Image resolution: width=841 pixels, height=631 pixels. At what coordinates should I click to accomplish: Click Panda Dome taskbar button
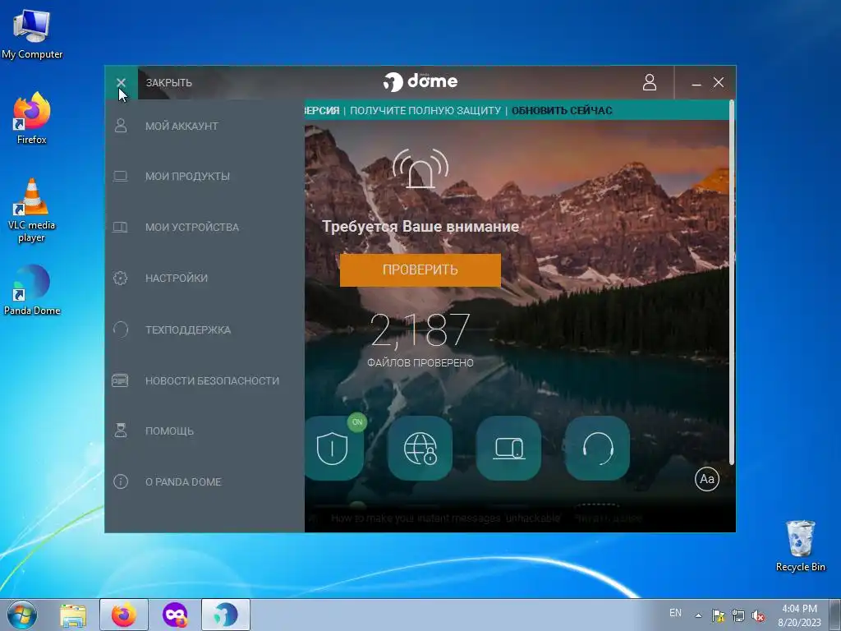(x=226, y=615)
